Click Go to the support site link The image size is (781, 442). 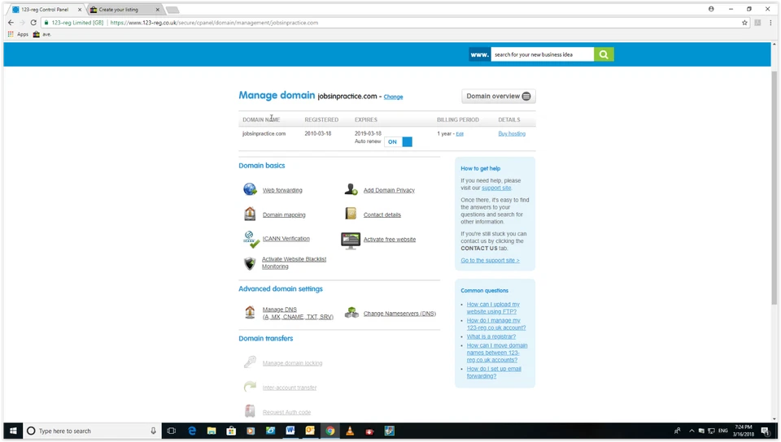click(490, 260)
